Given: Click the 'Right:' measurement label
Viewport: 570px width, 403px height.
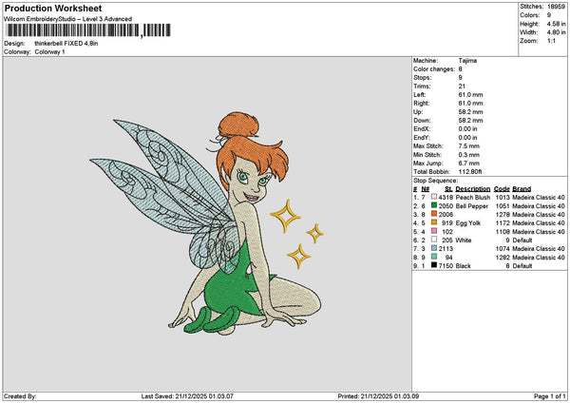Looking at the screenshot, I should (x=421, y=104).
